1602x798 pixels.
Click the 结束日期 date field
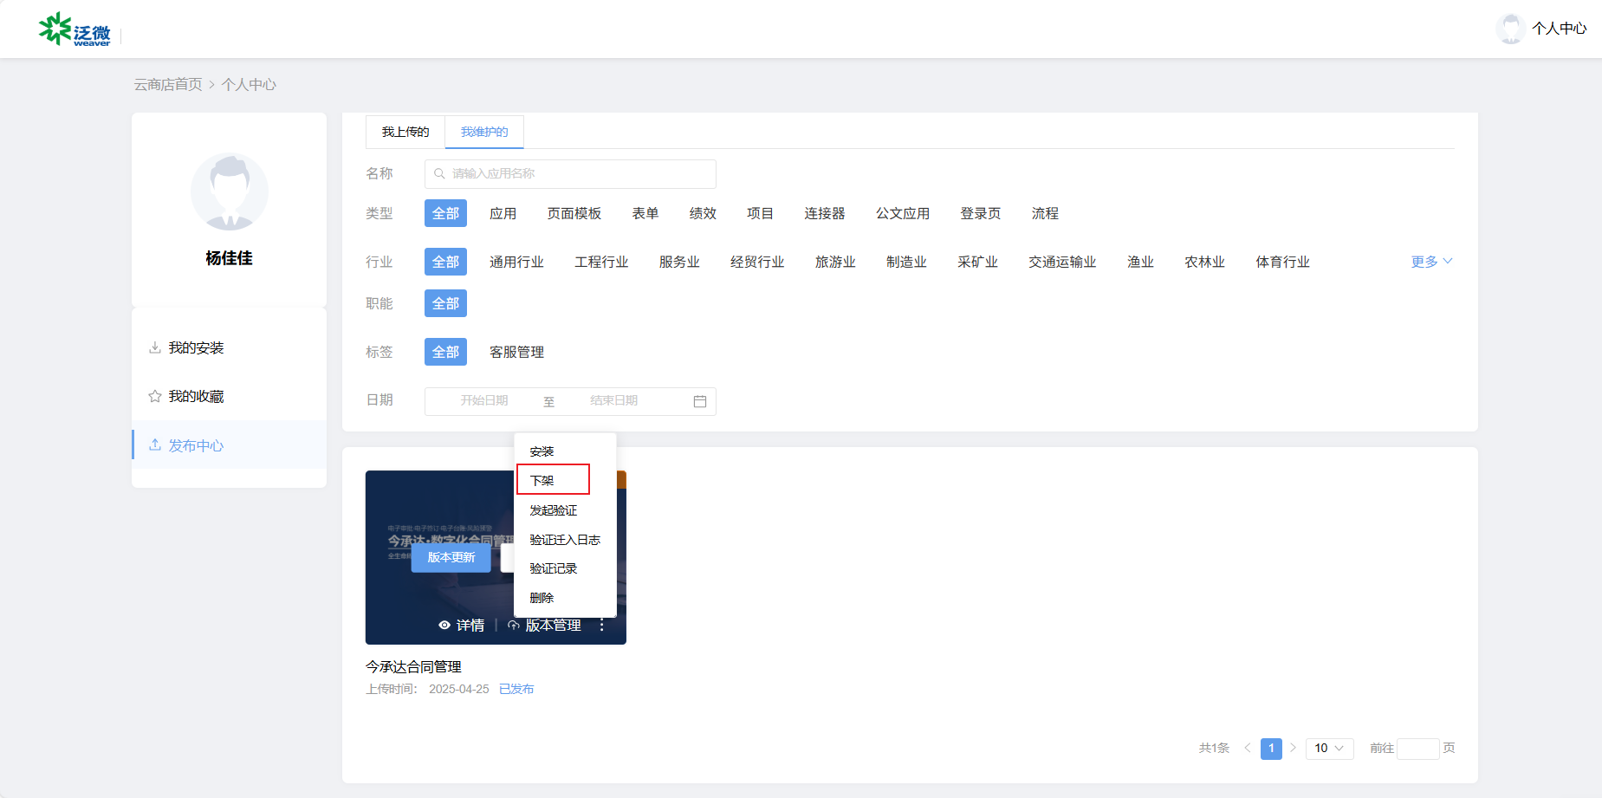[x=613, y=400]
